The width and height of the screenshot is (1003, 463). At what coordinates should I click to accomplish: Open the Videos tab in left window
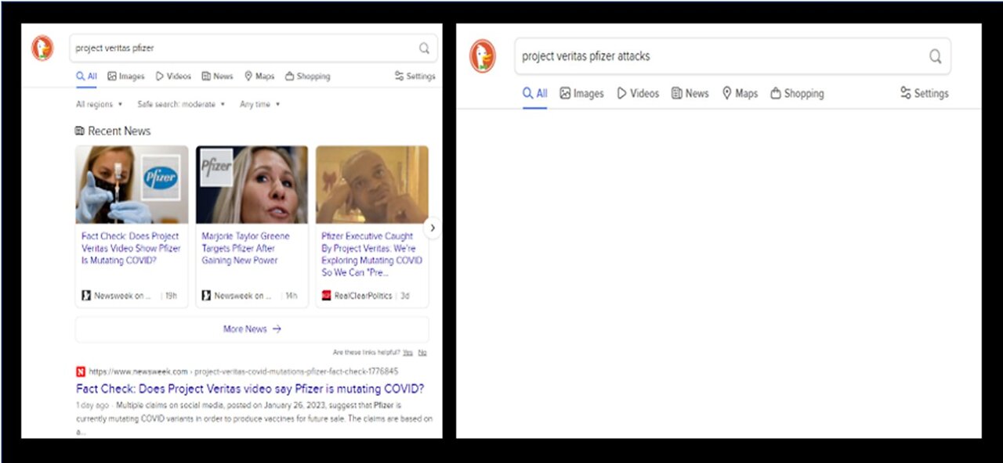[173, 77]
